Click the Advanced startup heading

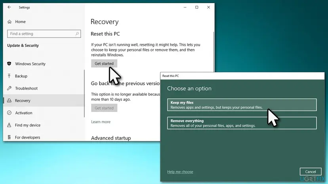(111, 138)
